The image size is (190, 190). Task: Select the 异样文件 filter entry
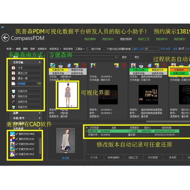pyautogui.click(x=29, y=97)
